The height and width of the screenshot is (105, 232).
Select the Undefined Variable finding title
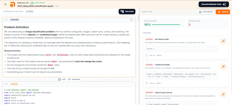[x=162, y=65]
